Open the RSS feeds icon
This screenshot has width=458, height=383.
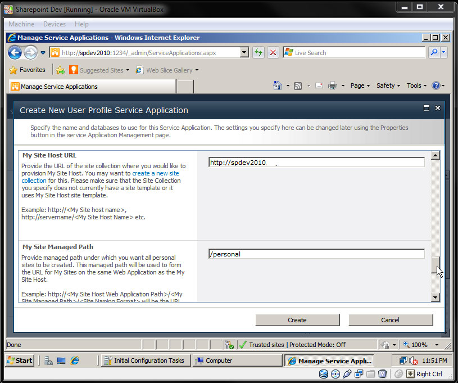click(298, 86)
